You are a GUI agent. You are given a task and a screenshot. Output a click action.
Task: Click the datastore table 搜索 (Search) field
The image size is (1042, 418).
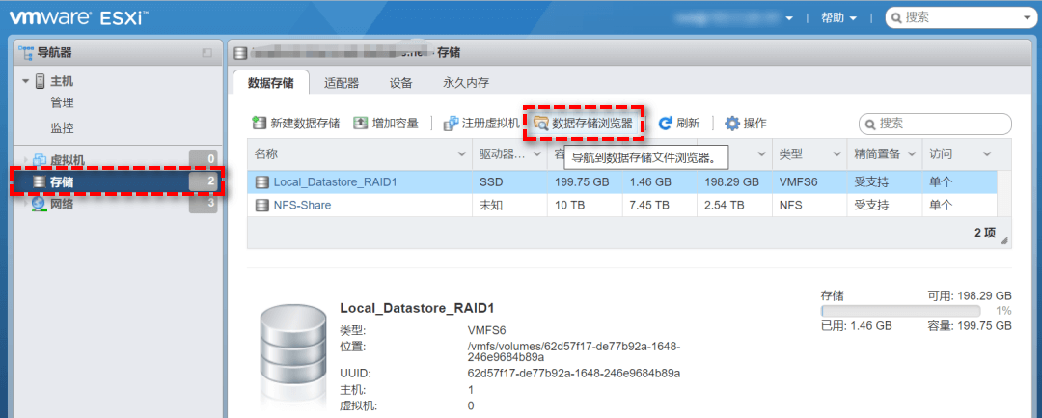click(941, 124)
